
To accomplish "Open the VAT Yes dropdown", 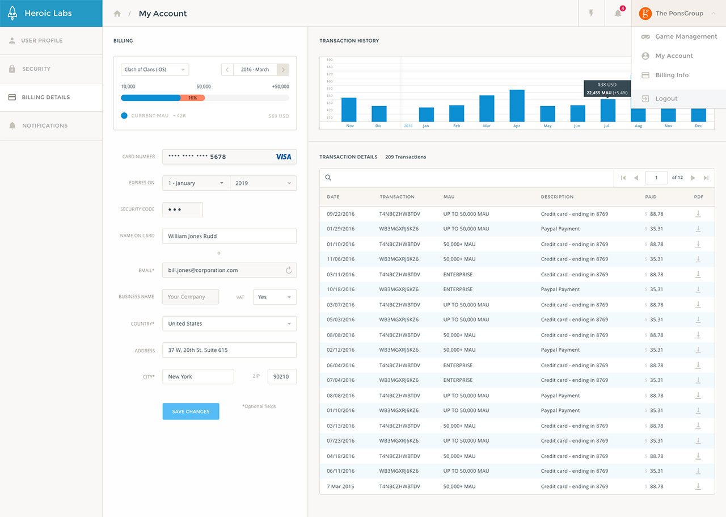I will click(x=275, y=297).
